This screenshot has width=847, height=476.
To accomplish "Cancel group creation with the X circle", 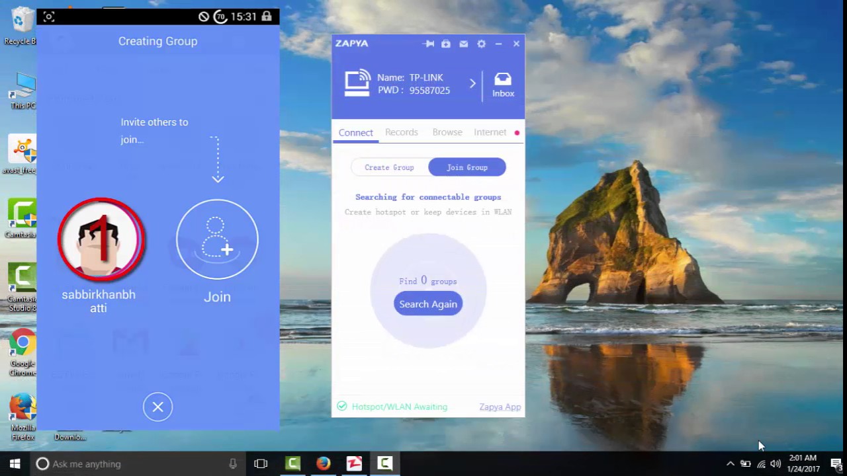I will point(157,407).
